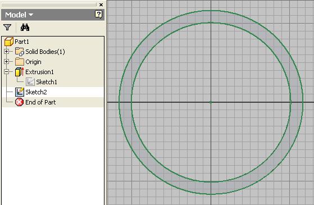
Task: Select the Sketch1 label under Extrusion1
Action: [x=47, y=82]
